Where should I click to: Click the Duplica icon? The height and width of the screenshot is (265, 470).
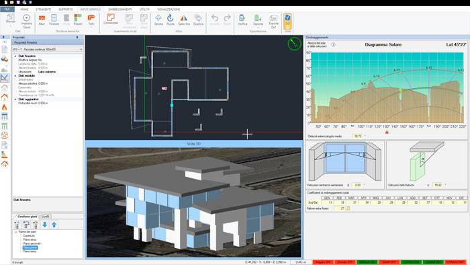click(x=198, y=20)
